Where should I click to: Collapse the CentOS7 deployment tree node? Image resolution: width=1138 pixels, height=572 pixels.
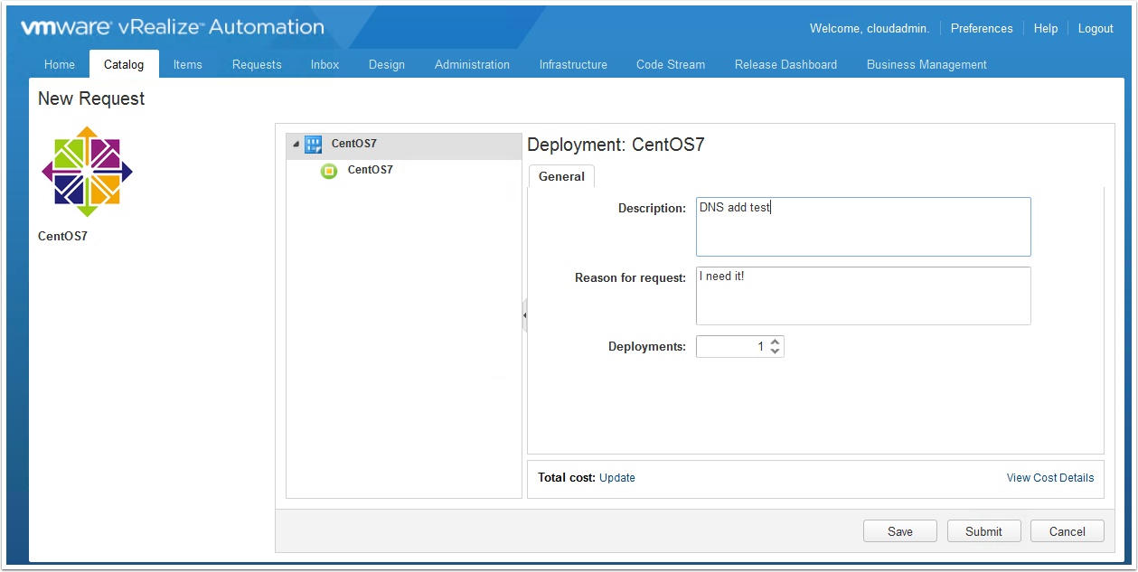click(x=296, y=145)
